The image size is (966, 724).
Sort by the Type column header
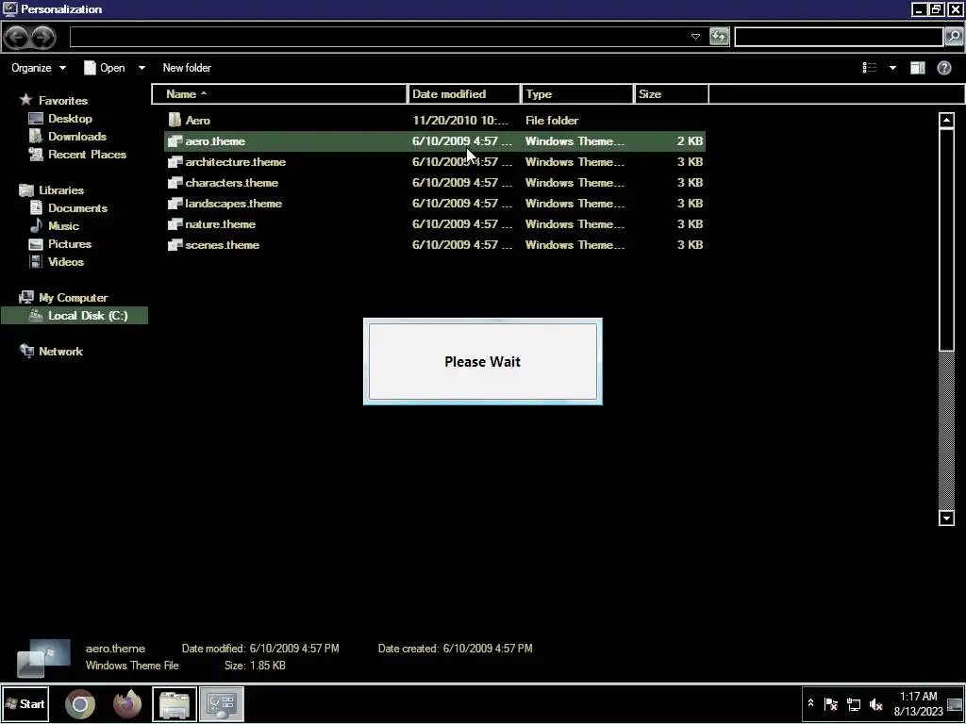[577, 94]
